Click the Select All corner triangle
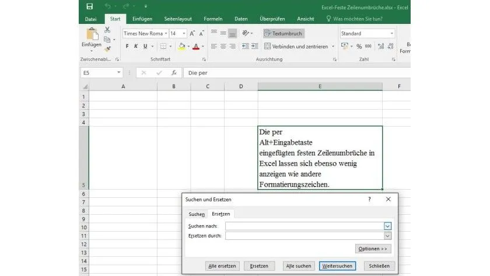490x276 pixels. click(x=85, y=86)
